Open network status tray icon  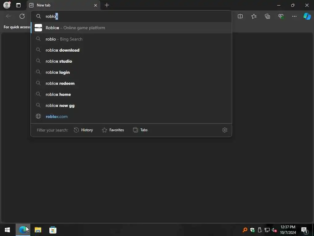click(x=267, y=230)
